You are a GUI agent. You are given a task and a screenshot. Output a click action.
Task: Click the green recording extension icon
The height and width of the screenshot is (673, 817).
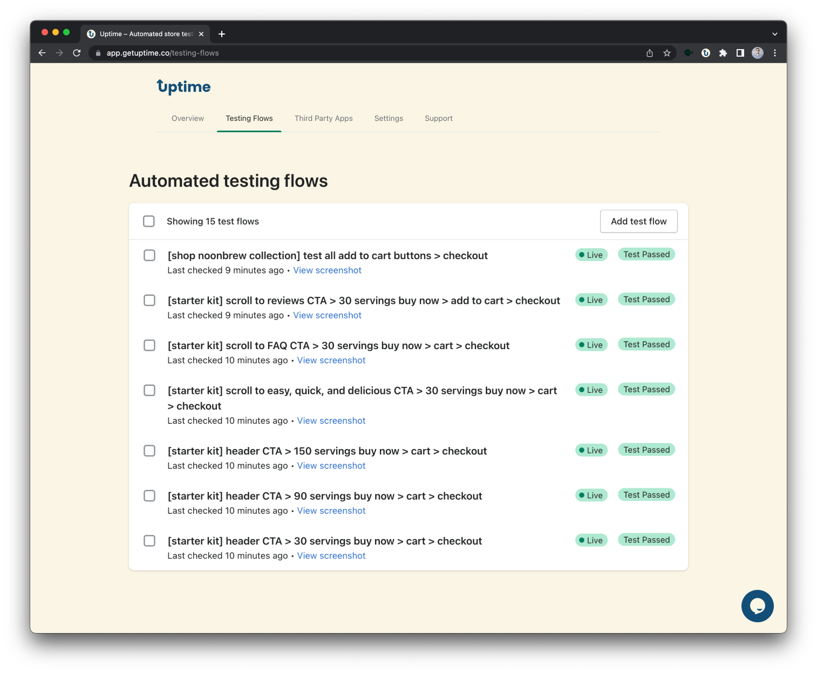pyautogui.click(x=688, y=53)
